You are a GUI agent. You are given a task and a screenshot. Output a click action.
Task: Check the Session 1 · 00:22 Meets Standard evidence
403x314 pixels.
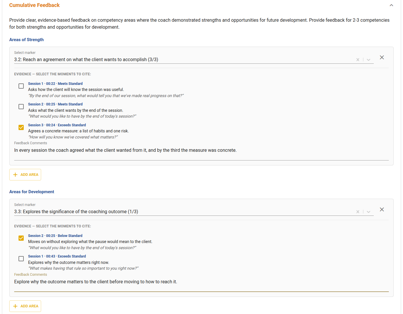coord(21,86)
